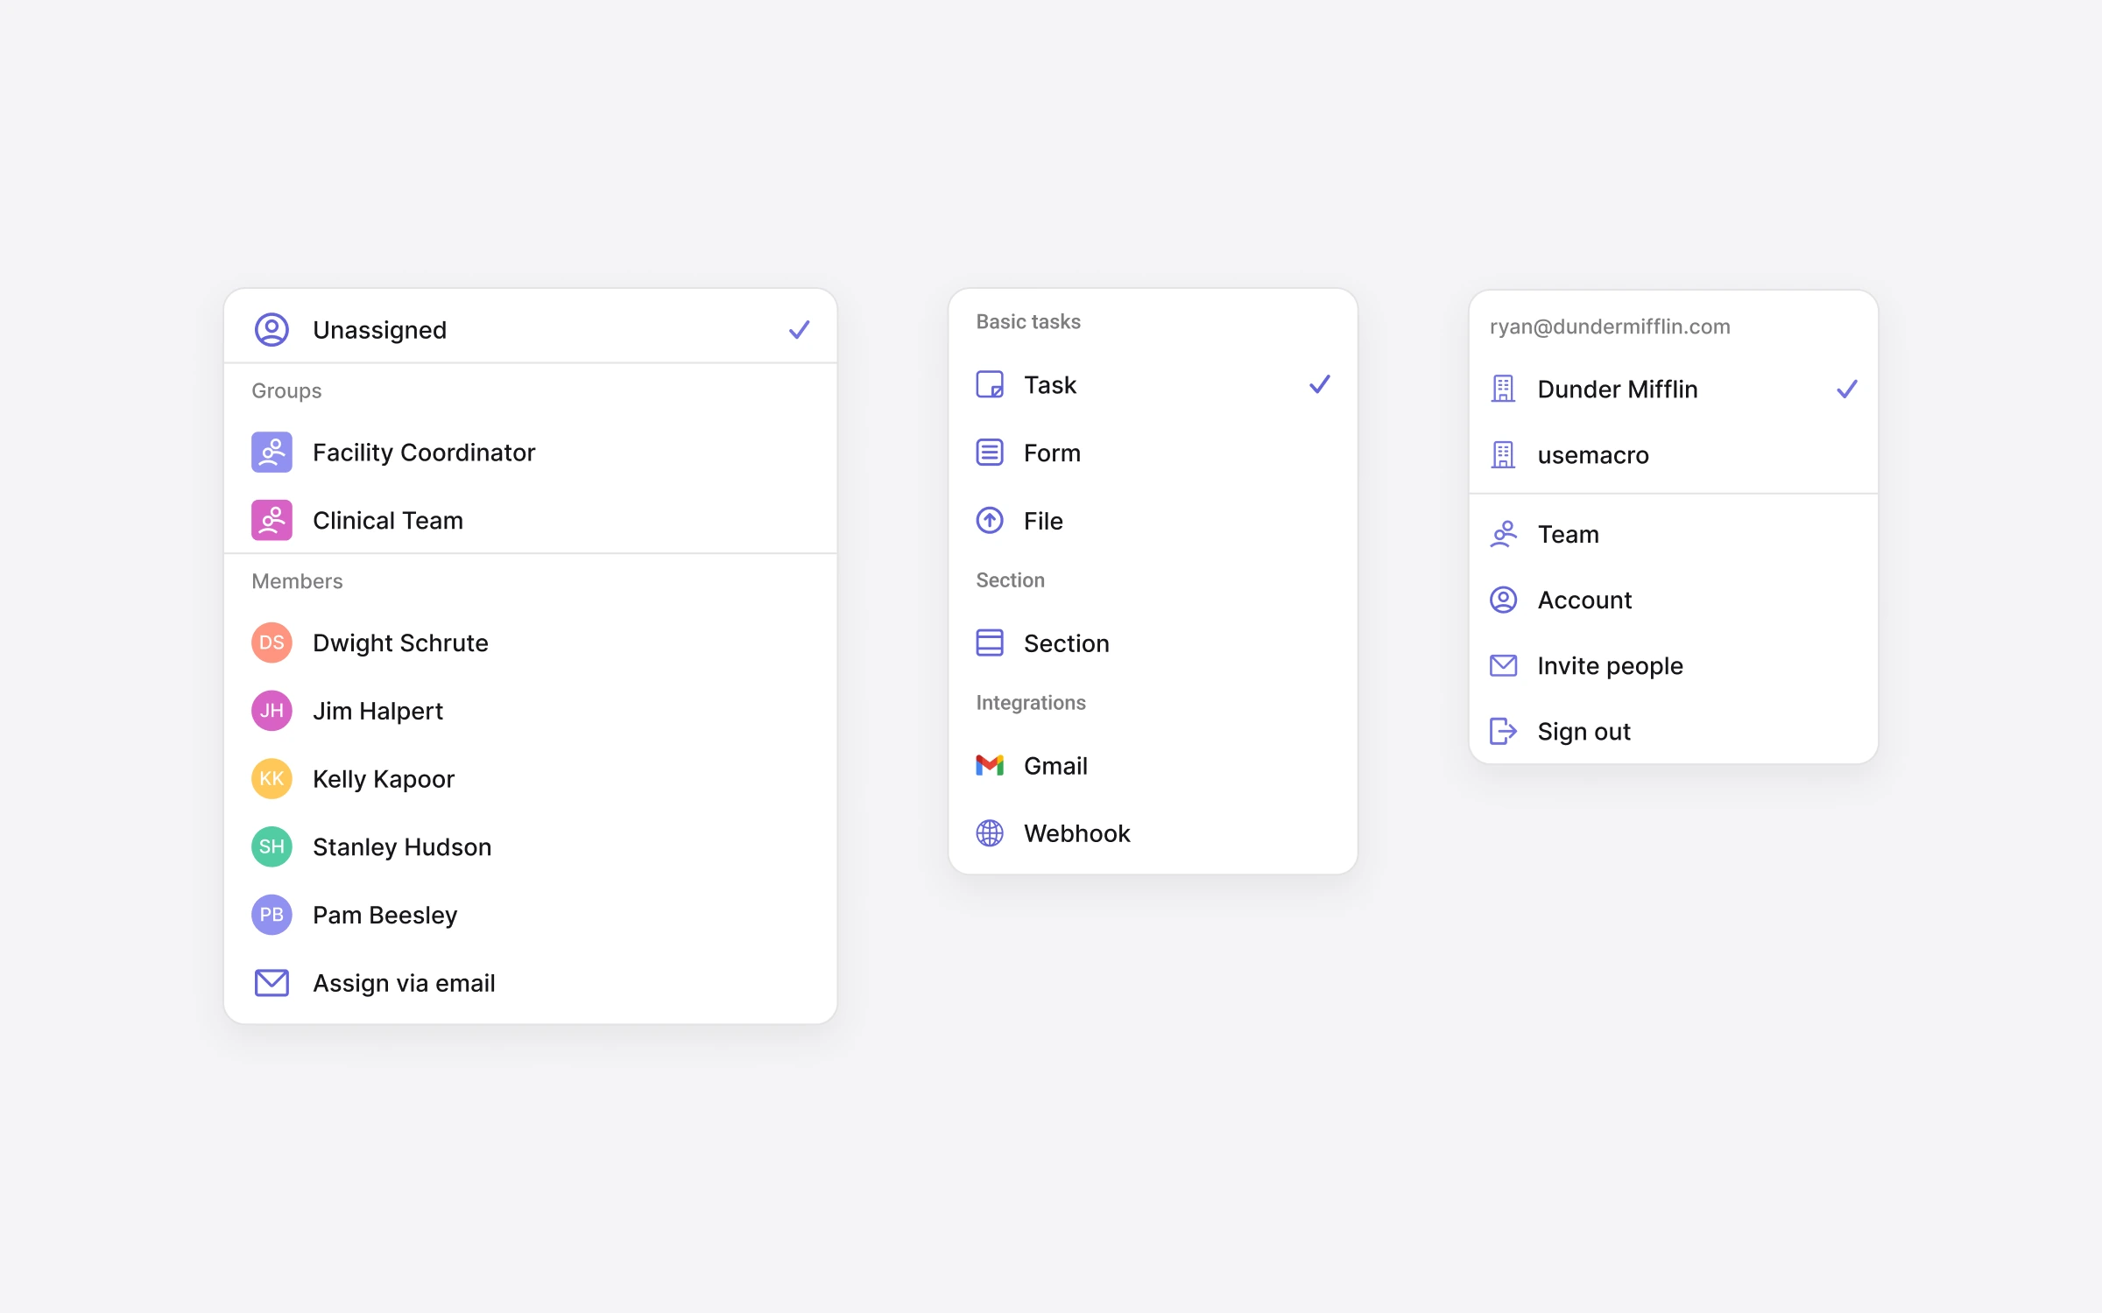Click the checkmark next to Dunder Mifflin
Image resolution: width=2102 pixels, height=1313 pixels.
point(1846,389)
